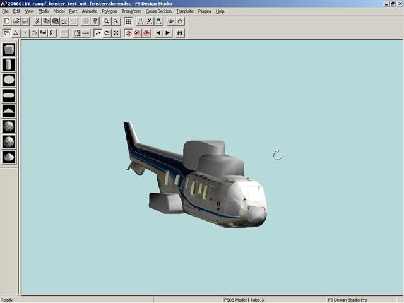Screen dimensions: 404x303
Task: Toggle the grid display button
Action: [128, 21]
